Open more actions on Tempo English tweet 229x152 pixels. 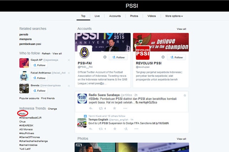[136, 129]
